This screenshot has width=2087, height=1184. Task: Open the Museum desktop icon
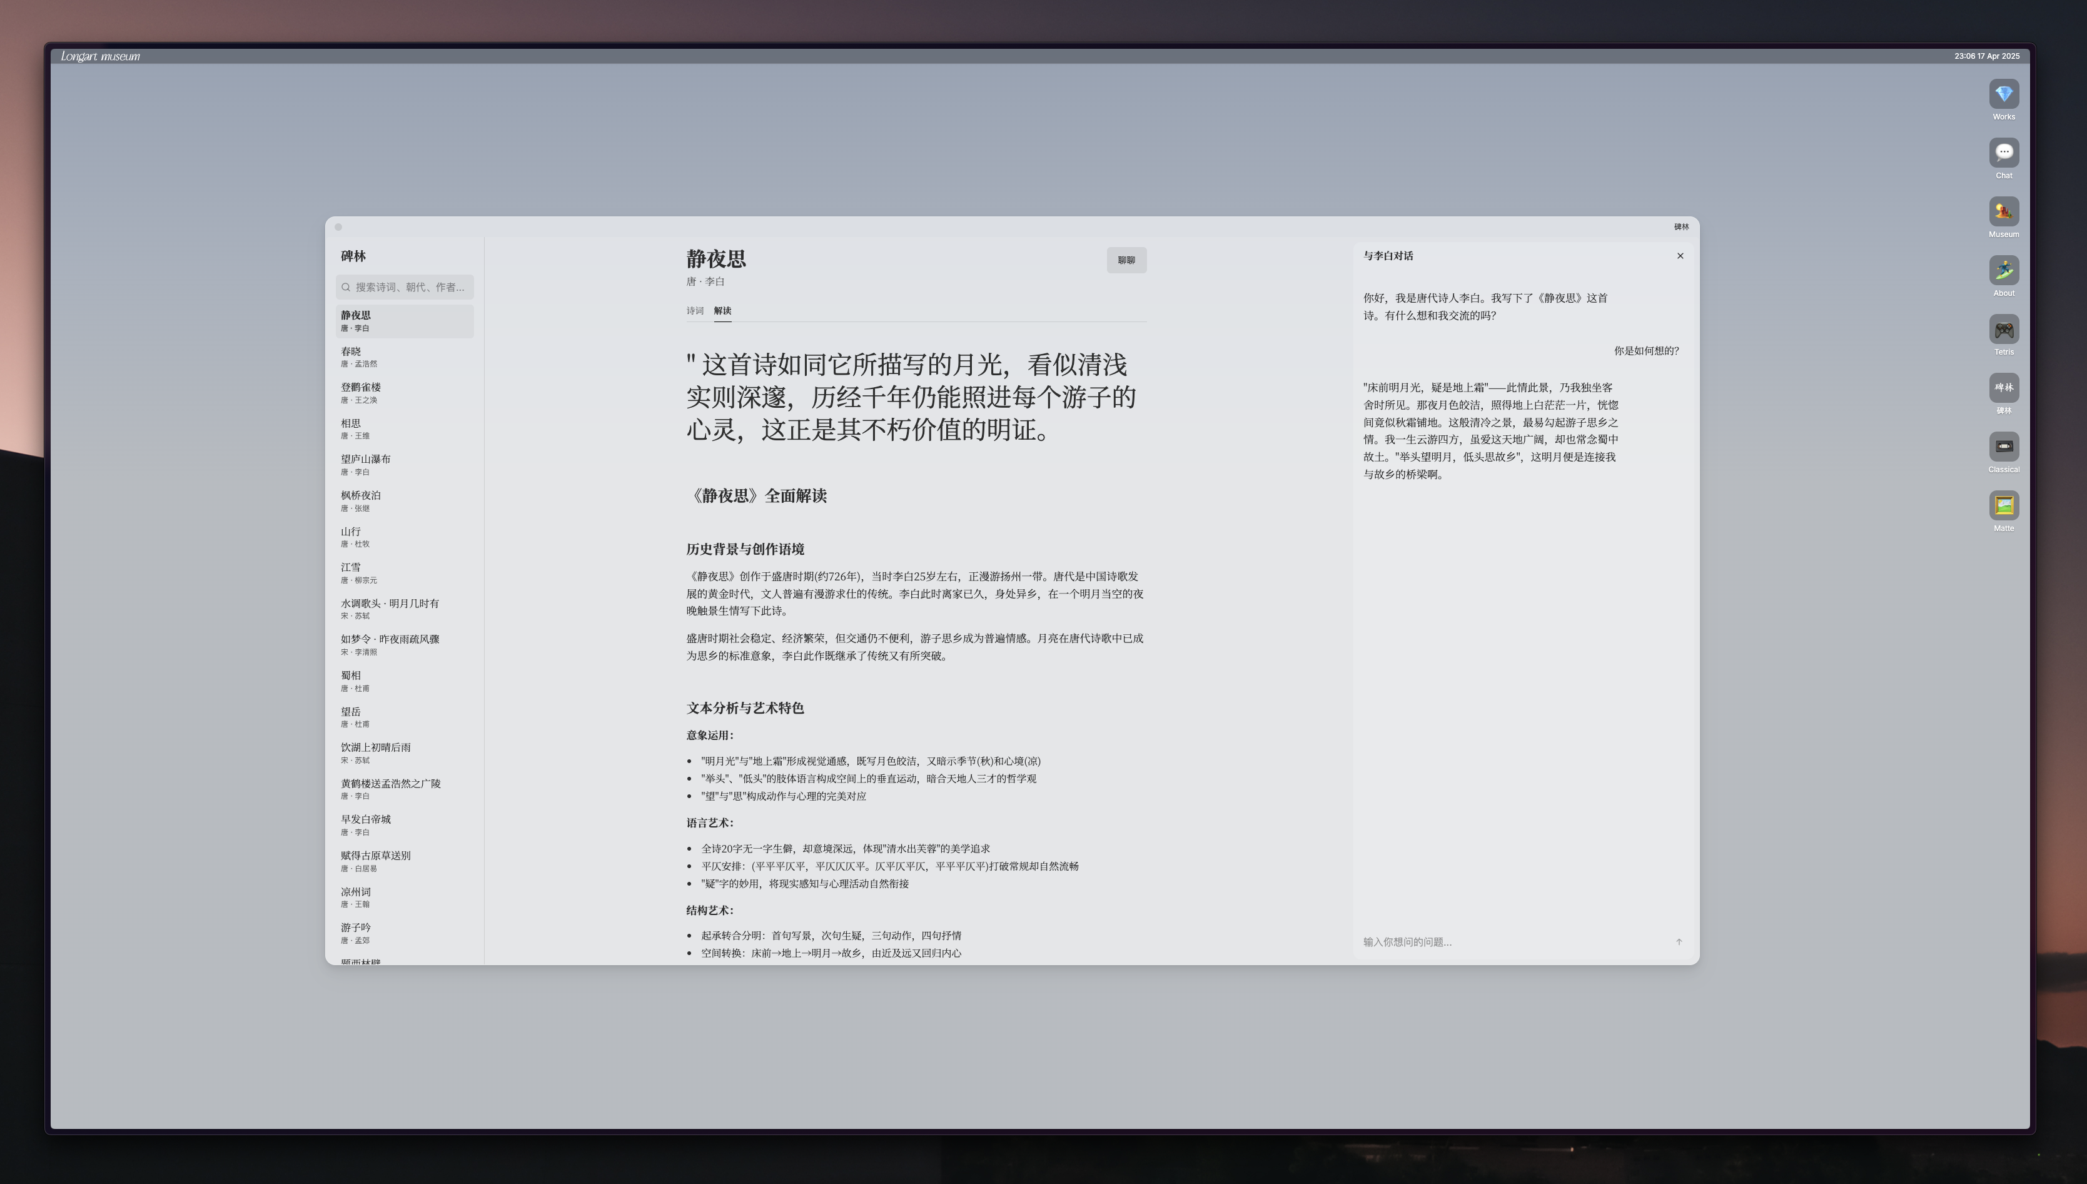click(x=2003, y=212)
